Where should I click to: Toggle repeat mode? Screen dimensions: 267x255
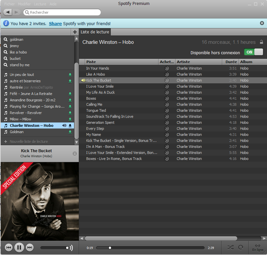pos(241,248)
